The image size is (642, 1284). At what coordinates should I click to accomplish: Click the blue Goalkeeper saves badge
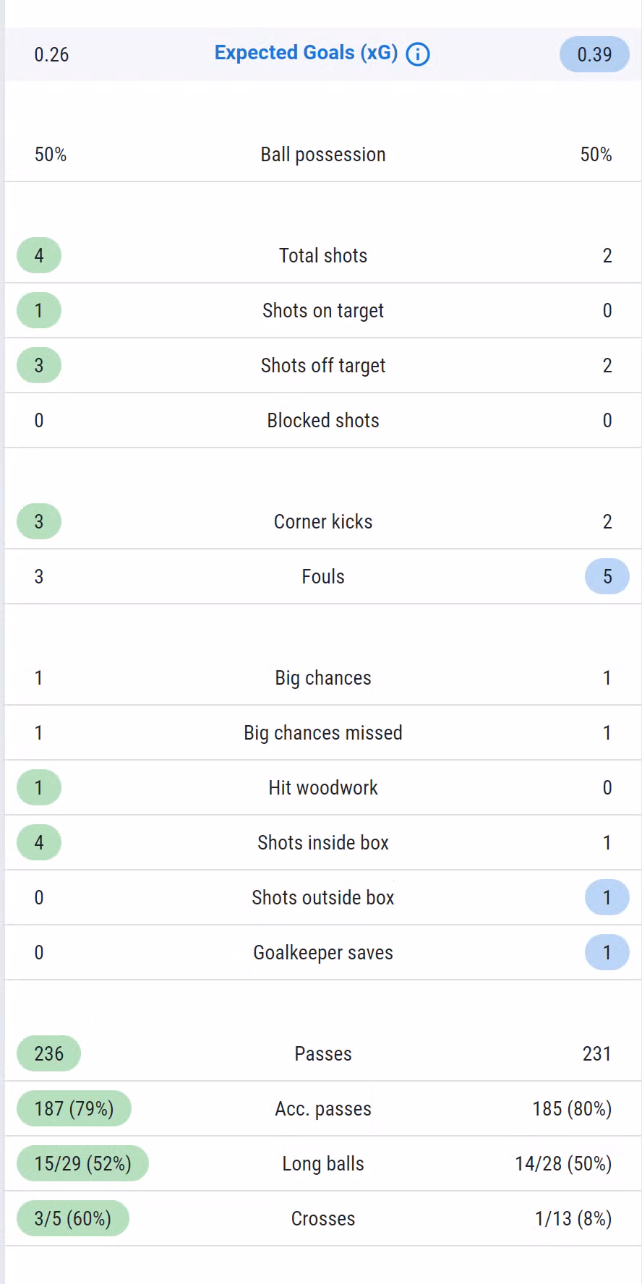click(607, 953)
